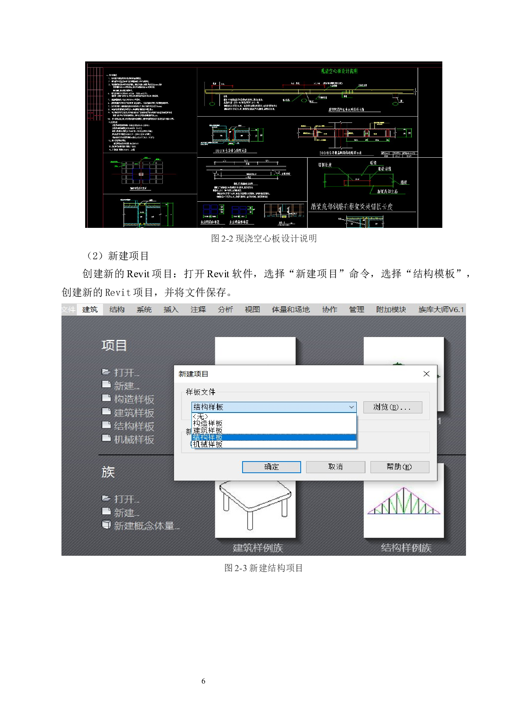Image resolution: width=515 pixels, height=728 pixels.
Task: Switch to the 结构 ribbon tab
Action: point(117,310)
